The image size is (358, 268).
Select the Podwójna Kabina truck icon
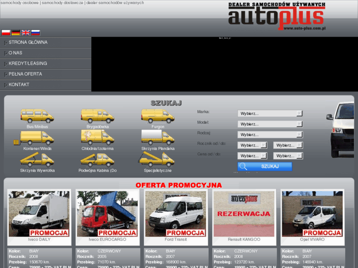(98, 160)
